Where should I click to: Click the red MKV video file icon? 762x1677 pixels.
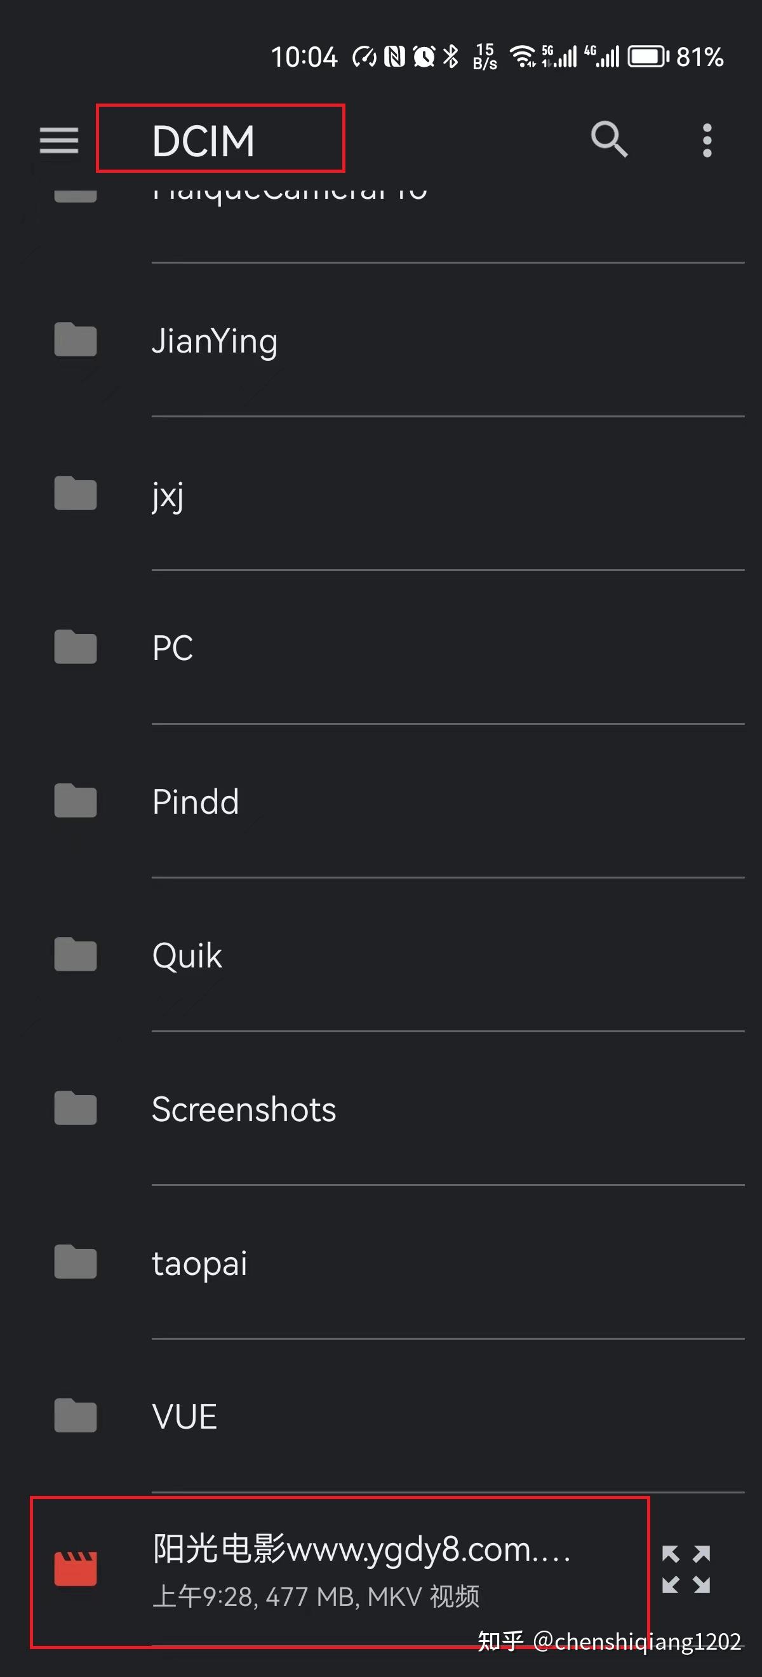click(x=76, y=1569)
